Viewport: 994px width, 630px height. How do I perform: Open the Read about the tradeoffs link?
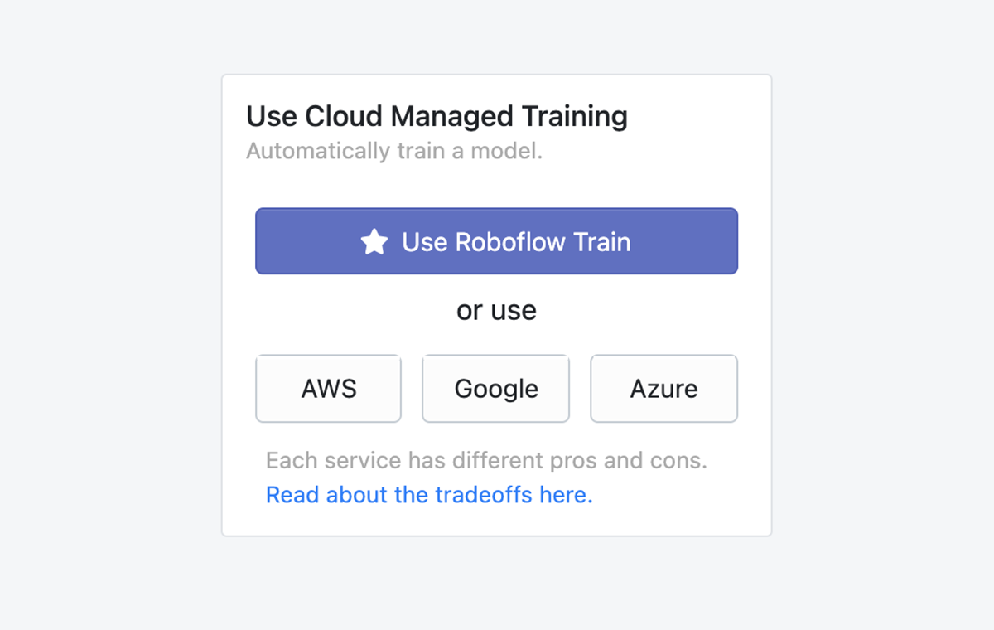click(x=429, y=495)
